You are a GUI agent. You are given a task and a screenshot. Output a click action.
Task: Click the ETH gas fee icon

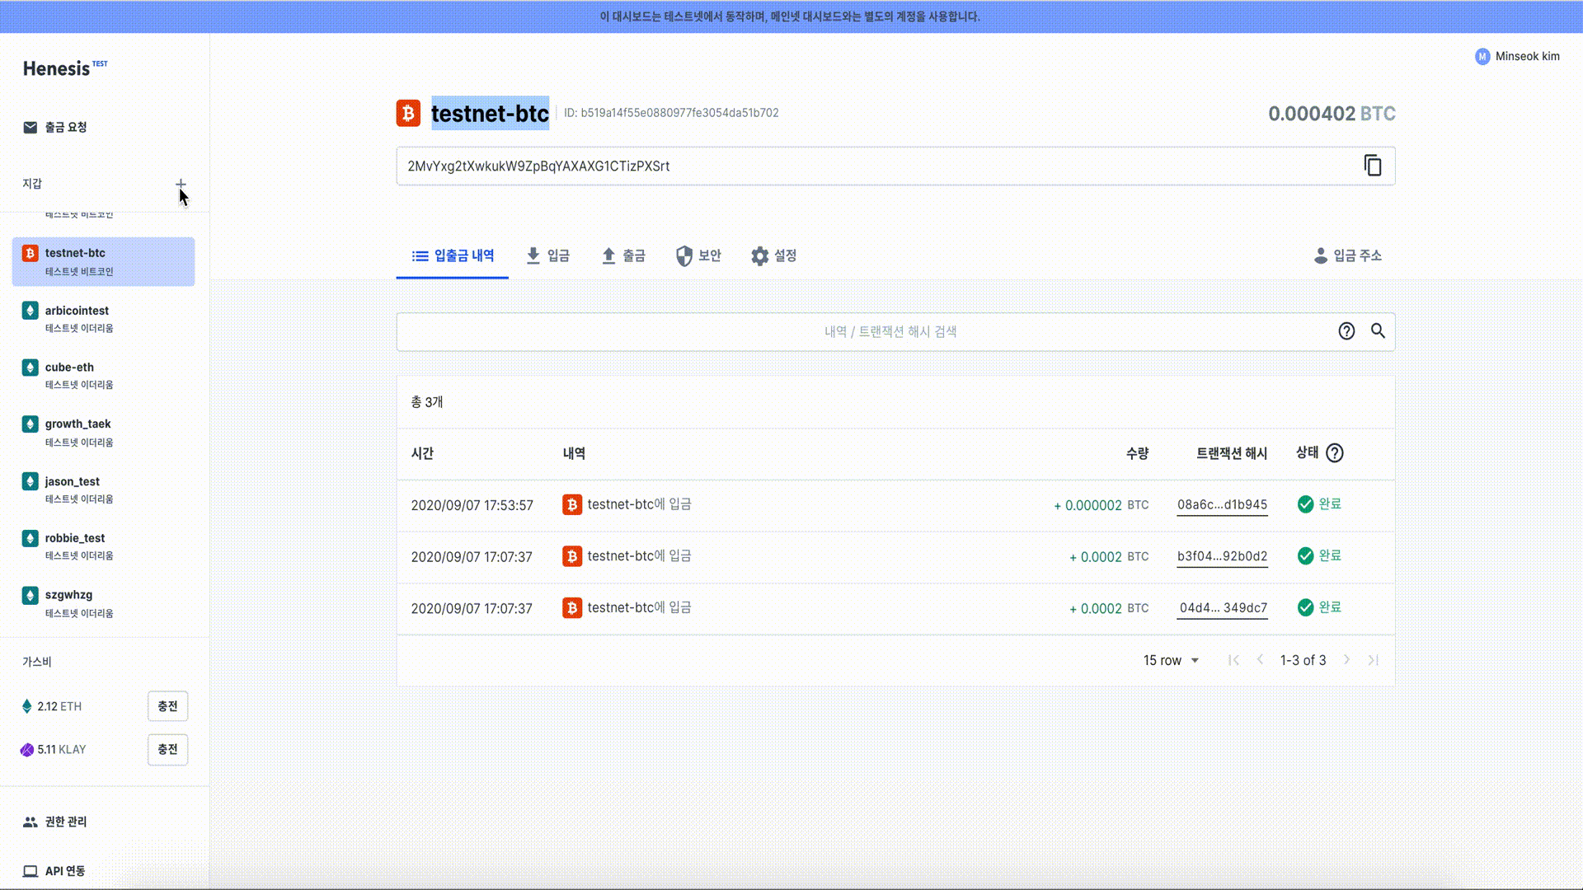coord(27,706)
